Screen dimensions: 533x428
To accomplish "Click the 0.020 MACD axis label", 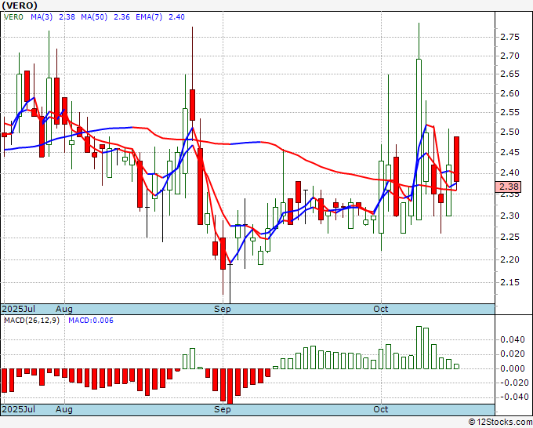I will pyautogui.click(x=513, y=354).
